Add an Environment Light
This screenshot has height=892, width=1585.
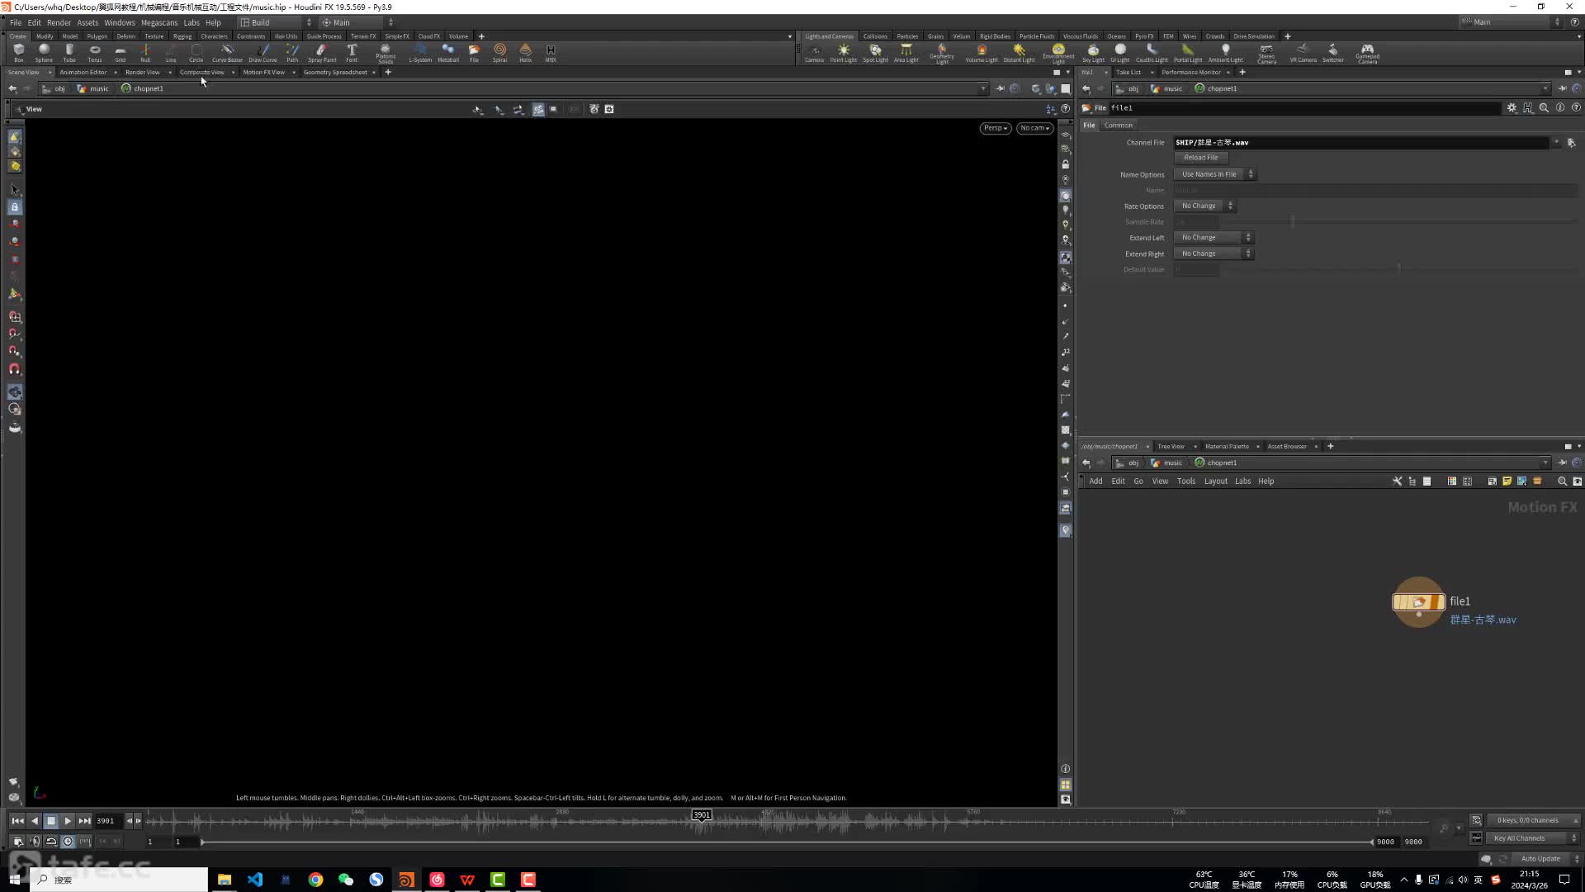pos(1058,54)
